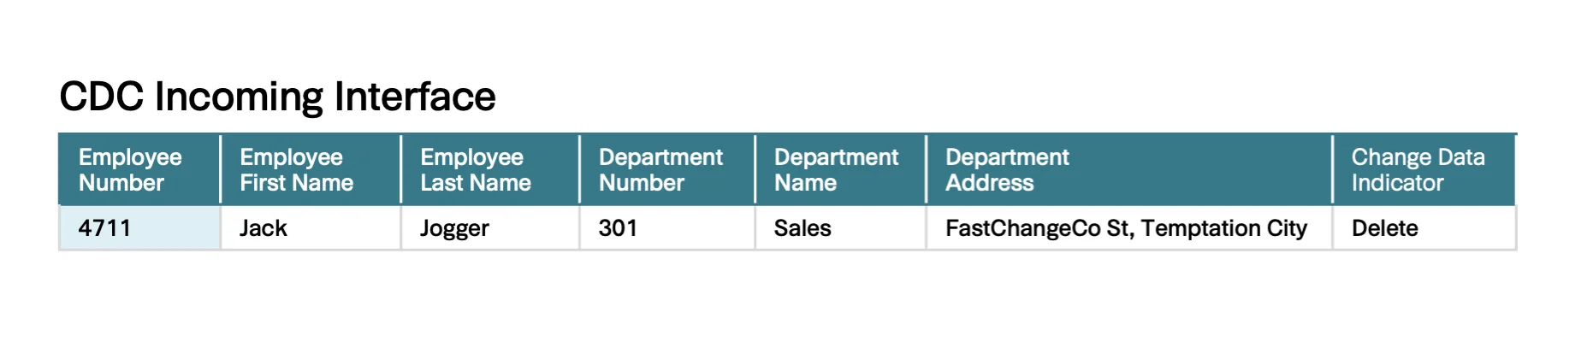Click 'Change Data' in the last column header
1593x342 pixels.
point(1418,157)
